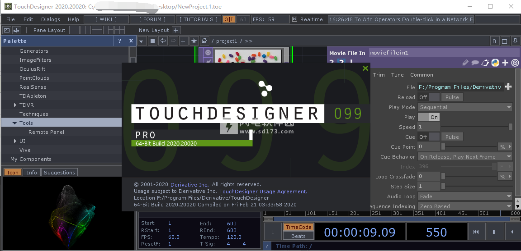Jump to start with rewind button
Screen dimensions: 521x251
coord(476,232)
